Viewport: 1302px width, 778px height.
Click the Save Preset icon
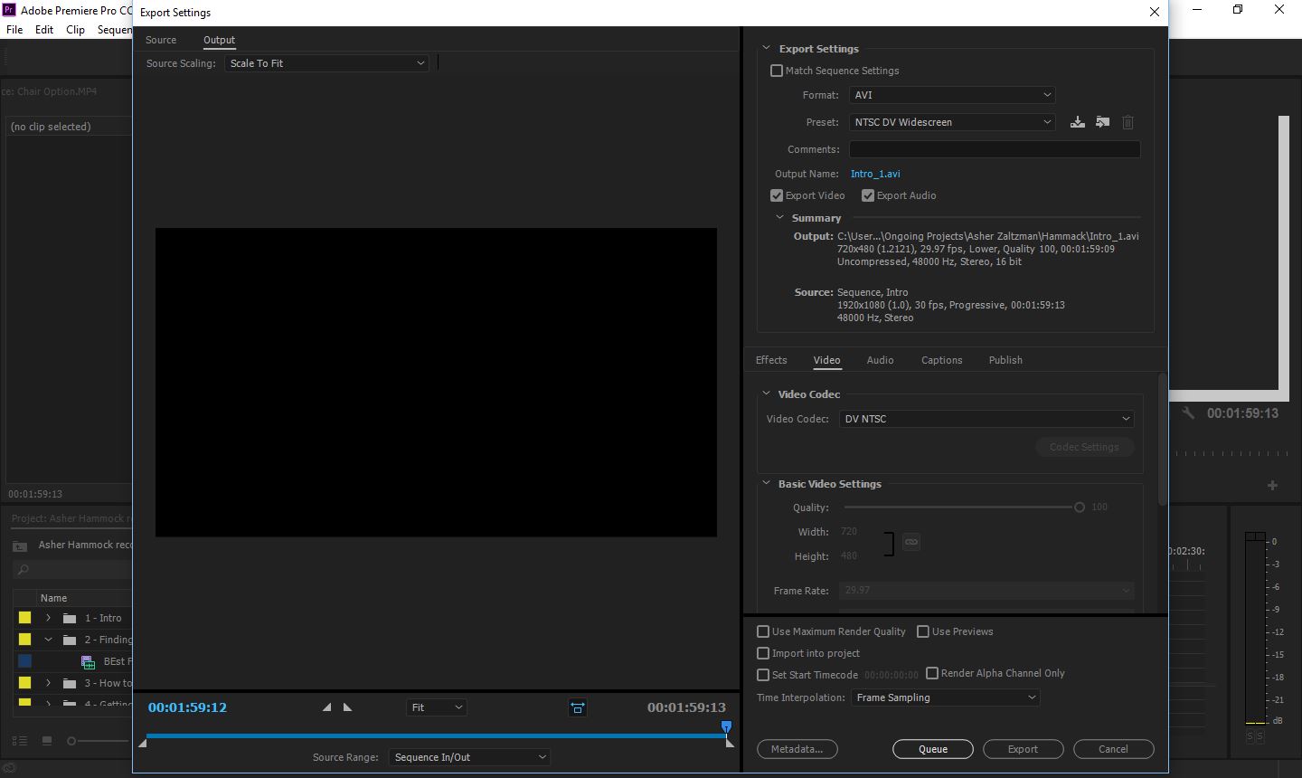coord(1077,122)
